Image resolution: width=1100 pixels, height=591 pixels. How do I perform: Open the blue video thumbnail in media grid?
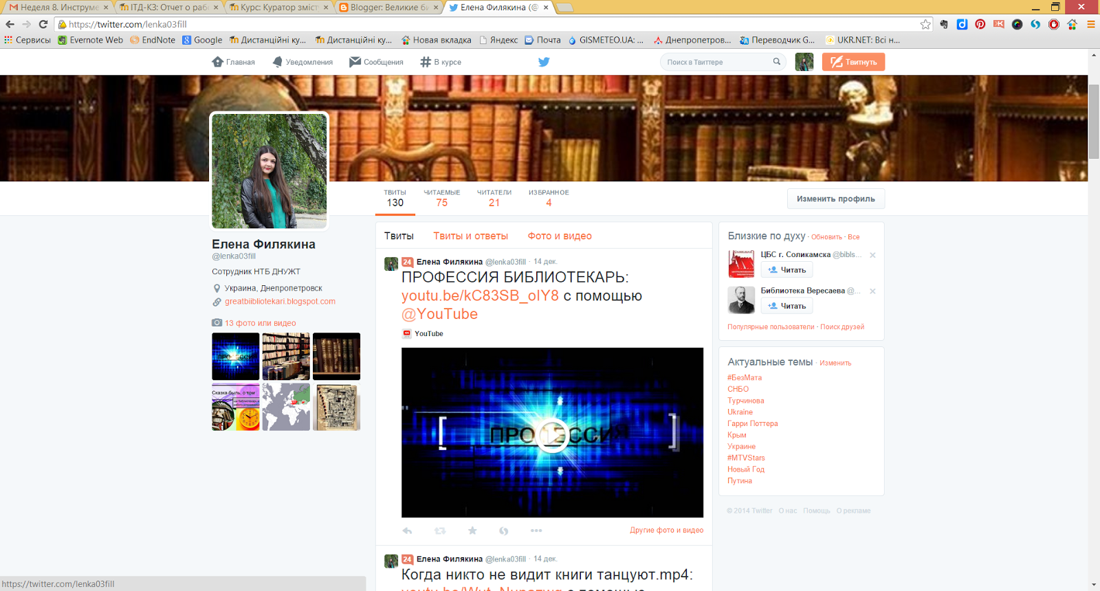point(236,357)
